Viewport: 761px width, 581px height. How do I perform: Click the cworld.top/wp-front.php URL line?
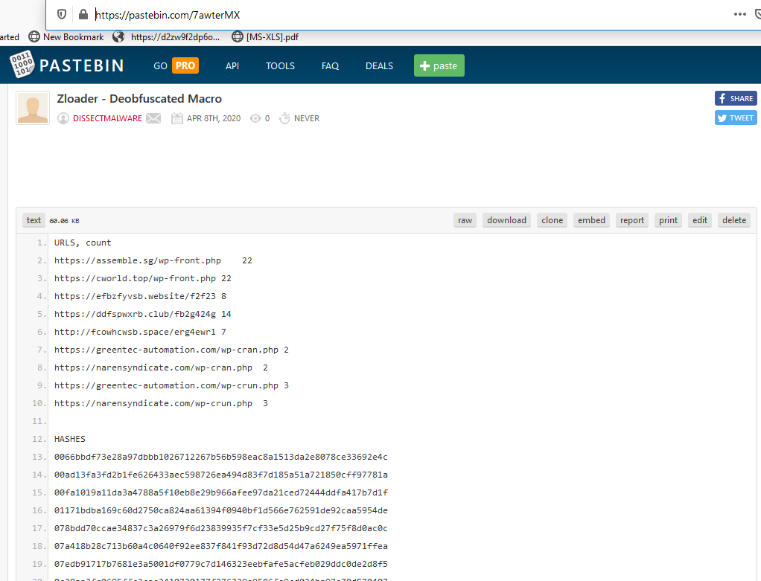click(x=143, y=278)
